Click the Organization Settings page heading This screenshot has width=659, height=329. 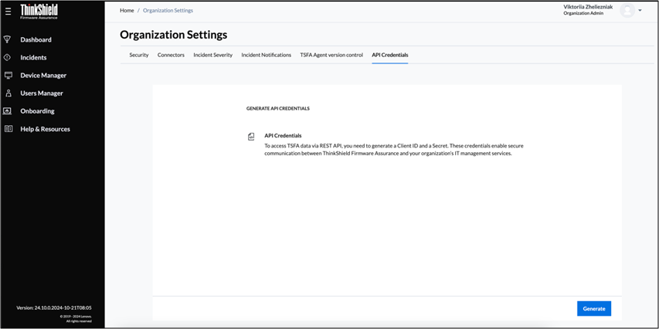(x=174, y=35)
